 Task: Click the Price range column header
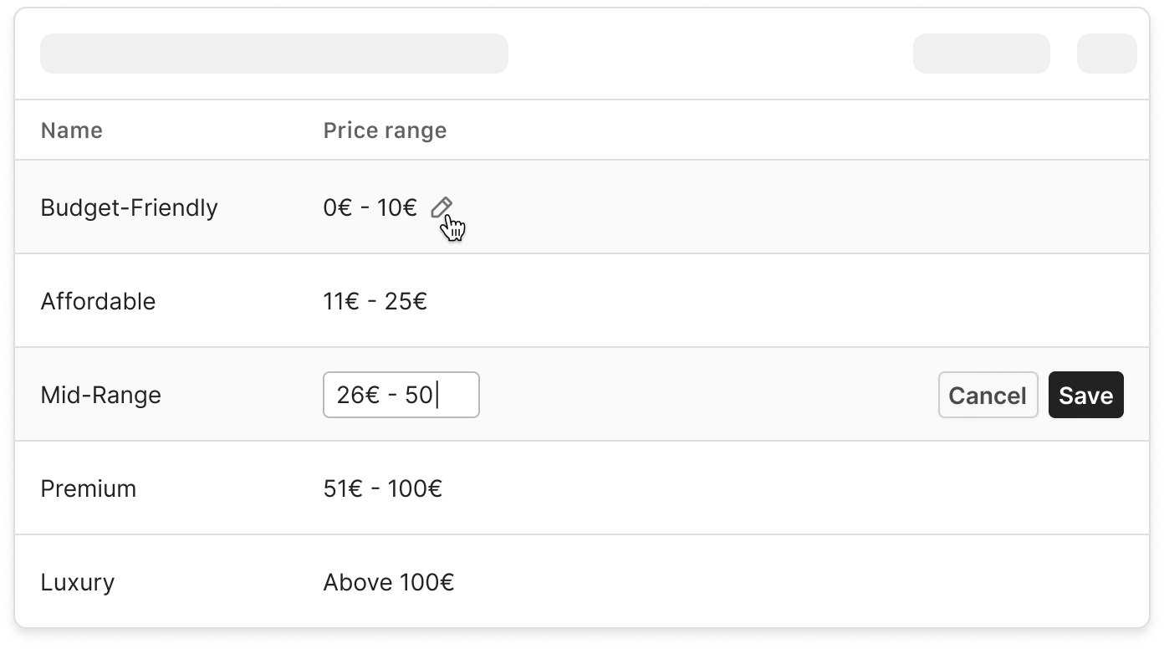pos(385,130)
